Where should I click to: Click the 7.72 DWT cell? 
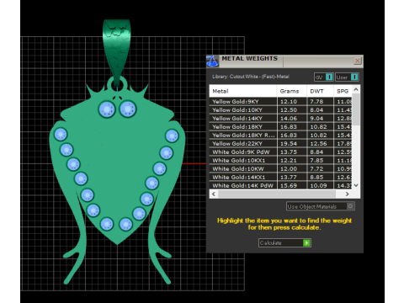320,169
